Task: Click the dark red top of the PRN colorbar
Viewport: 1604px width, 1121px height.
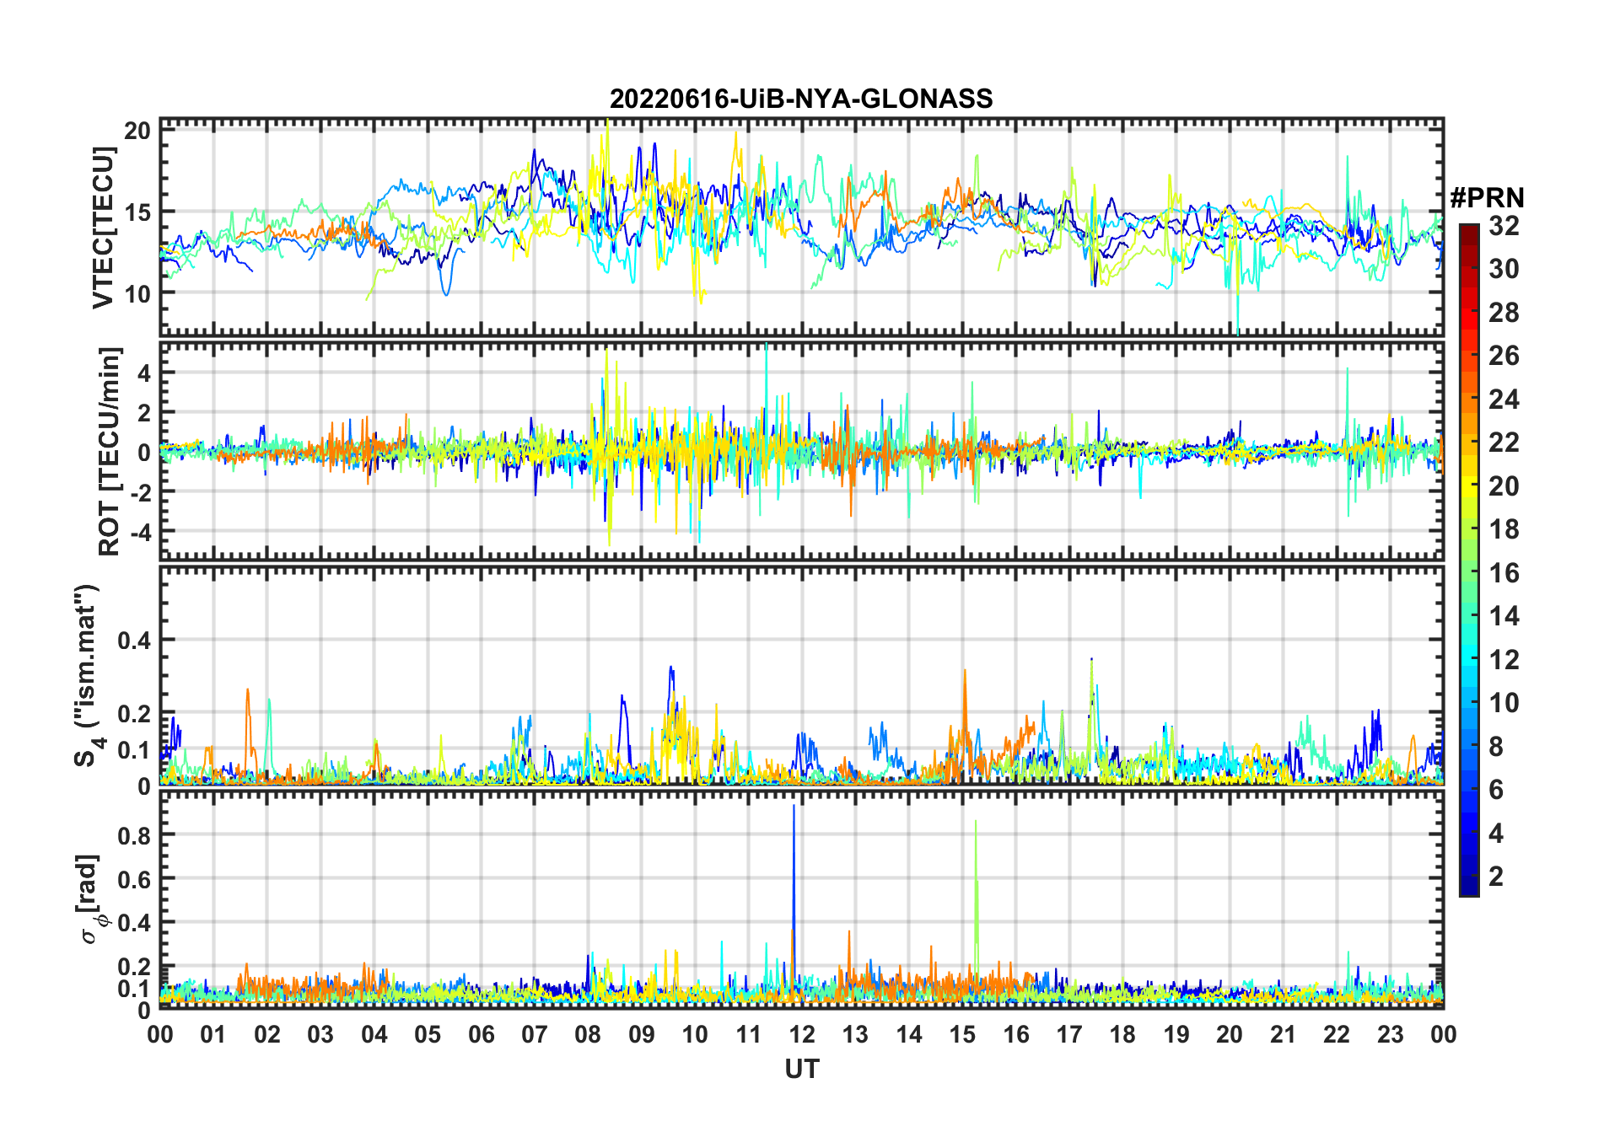Action: [x=1468, y=230]
